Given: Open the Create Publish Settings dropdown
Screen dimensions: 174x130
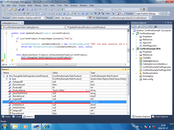Looking at the screenshot, I should [159, 14].
